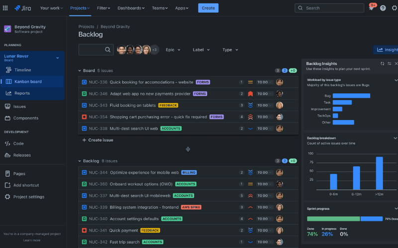Collapse the Sprint progress card
Image resolution: width=398 pixels, height=248 pixels.
coord(396,208)
